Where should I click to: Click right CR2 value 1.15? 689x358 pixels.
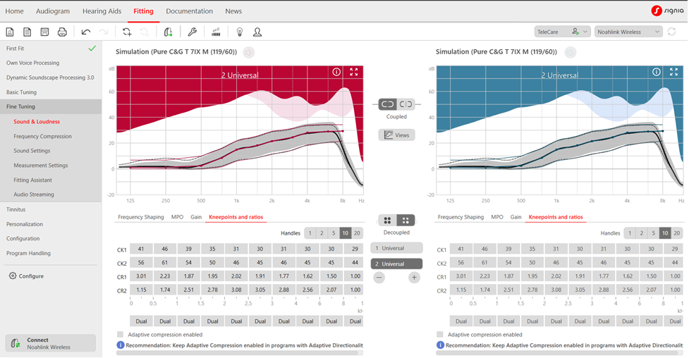click(461, 290)
